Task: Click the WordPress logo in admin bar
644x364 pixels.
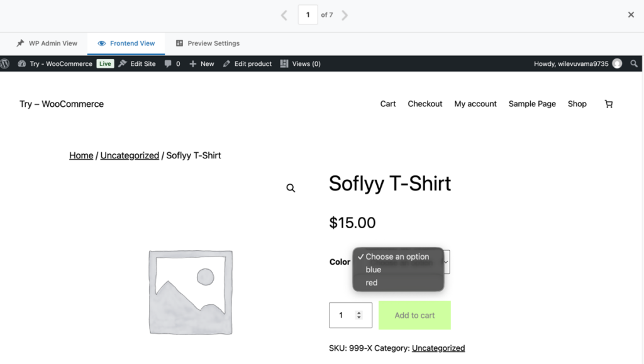Action: [x=5, y=63]
